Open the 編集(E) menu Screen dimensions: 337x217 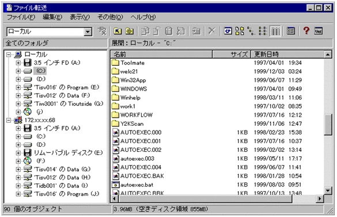point(52,17)
